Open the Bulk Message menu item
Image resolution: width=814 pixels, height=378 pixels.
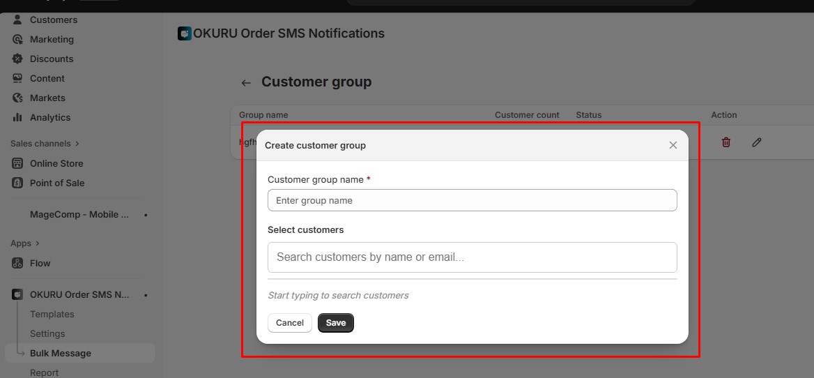coord(60,354)
